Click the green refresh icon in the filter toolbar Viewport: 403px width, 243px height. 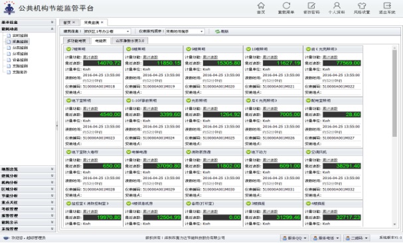[218, 31]
